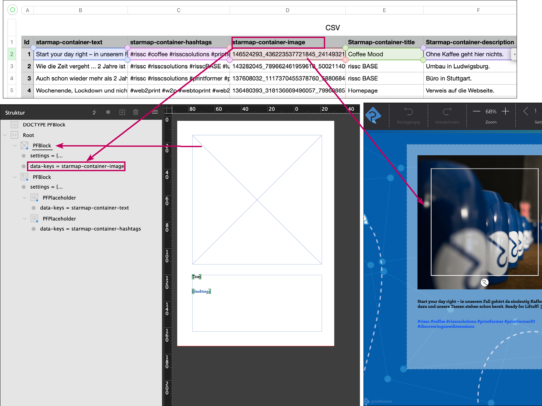
Task: Click the add element plus-box icon
Action: coord(122,112)
